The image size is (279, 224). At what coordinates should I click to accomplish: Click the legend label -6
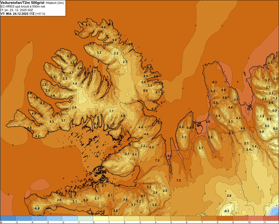click(x=1, y=222)
